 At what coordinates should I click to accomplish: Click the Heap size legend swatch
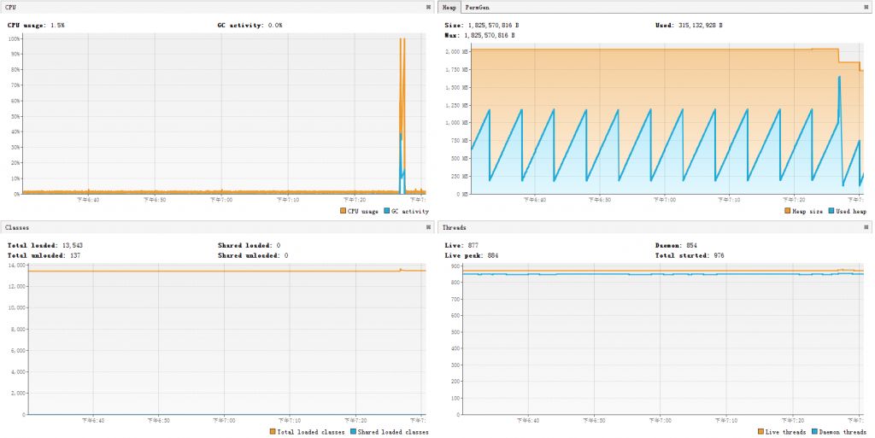point(787,211)
